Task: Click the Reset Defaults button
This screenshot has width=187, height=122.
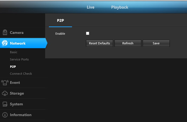Action: pos(99,43)
